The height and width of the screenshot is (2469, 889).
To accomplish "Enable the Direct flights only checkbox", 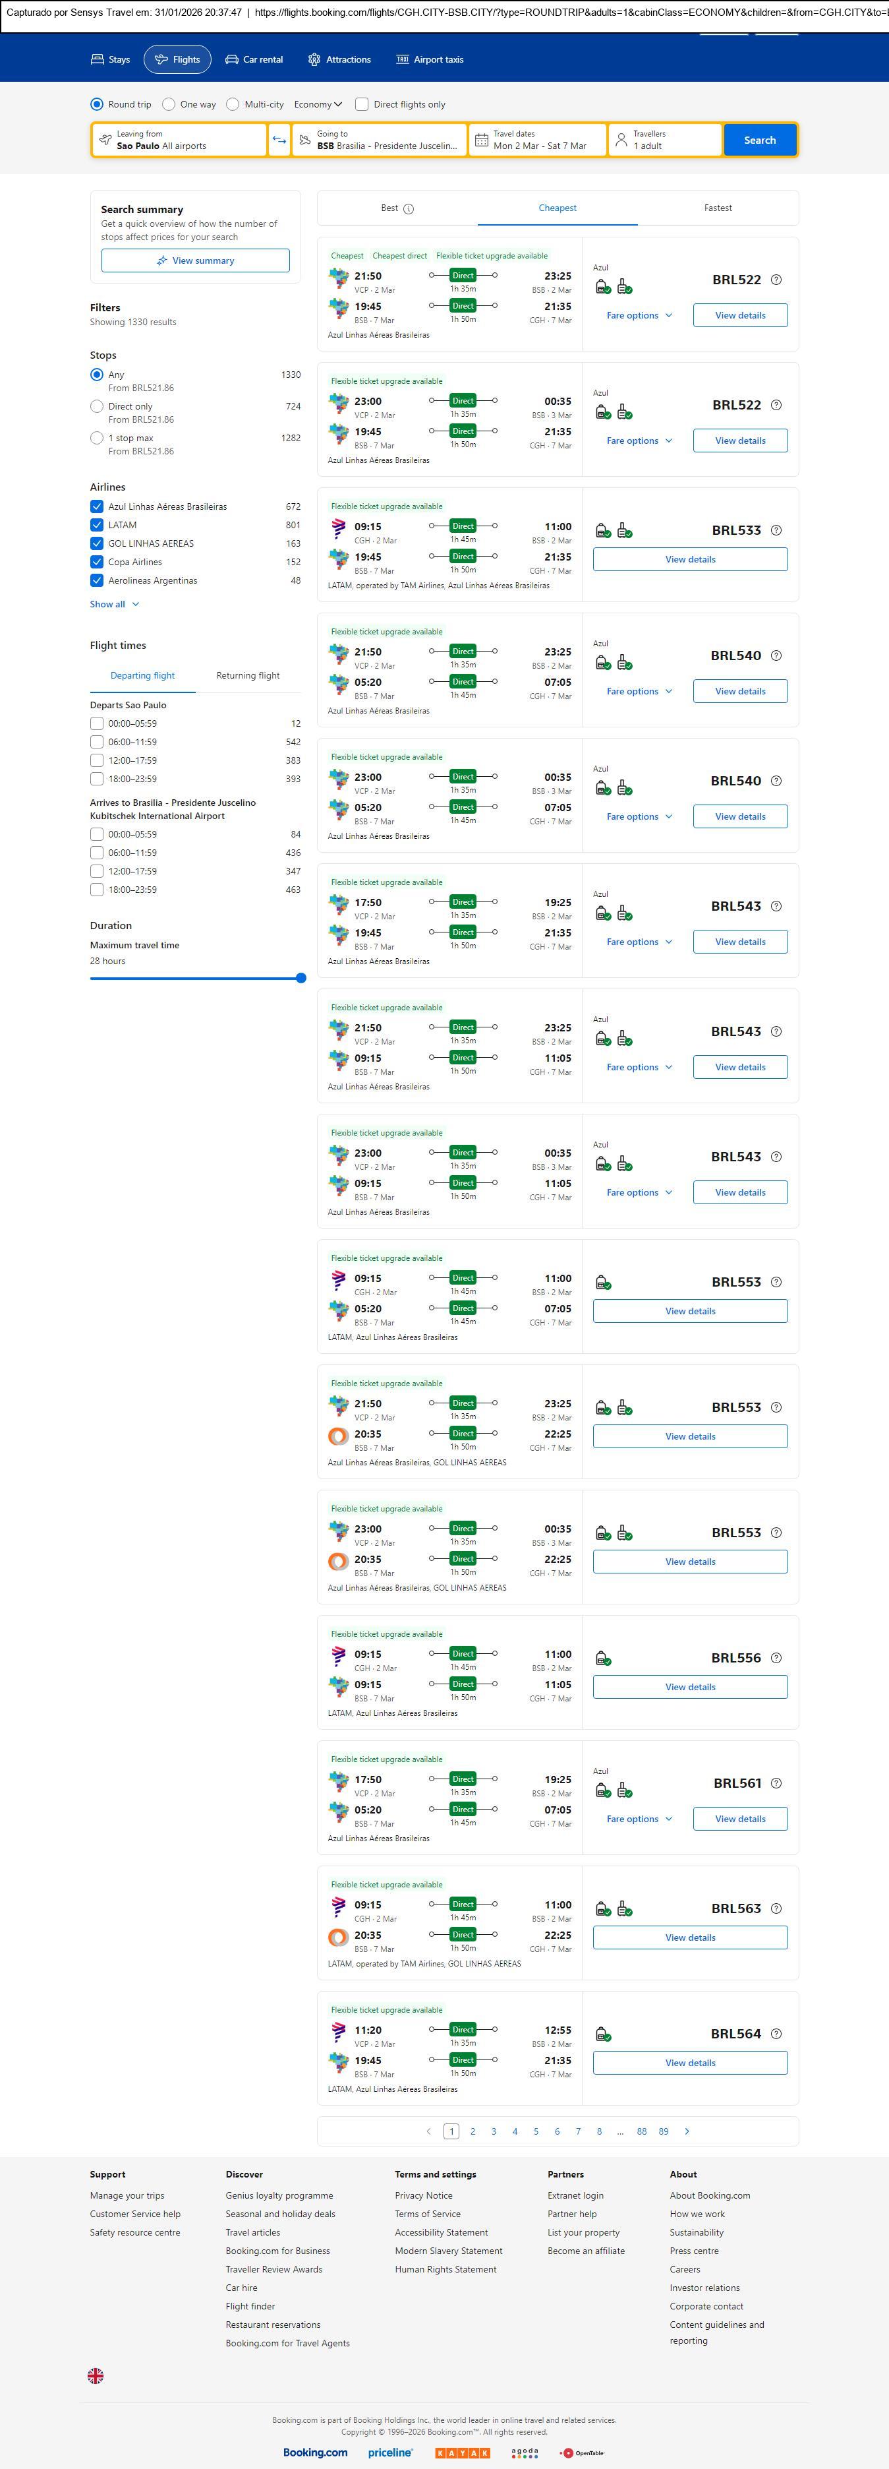I will click(x=362, y=104).
